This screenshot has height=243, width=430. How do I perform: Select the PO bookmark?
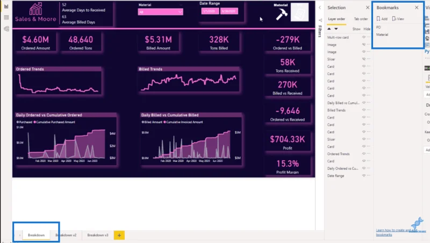point(378,27)
